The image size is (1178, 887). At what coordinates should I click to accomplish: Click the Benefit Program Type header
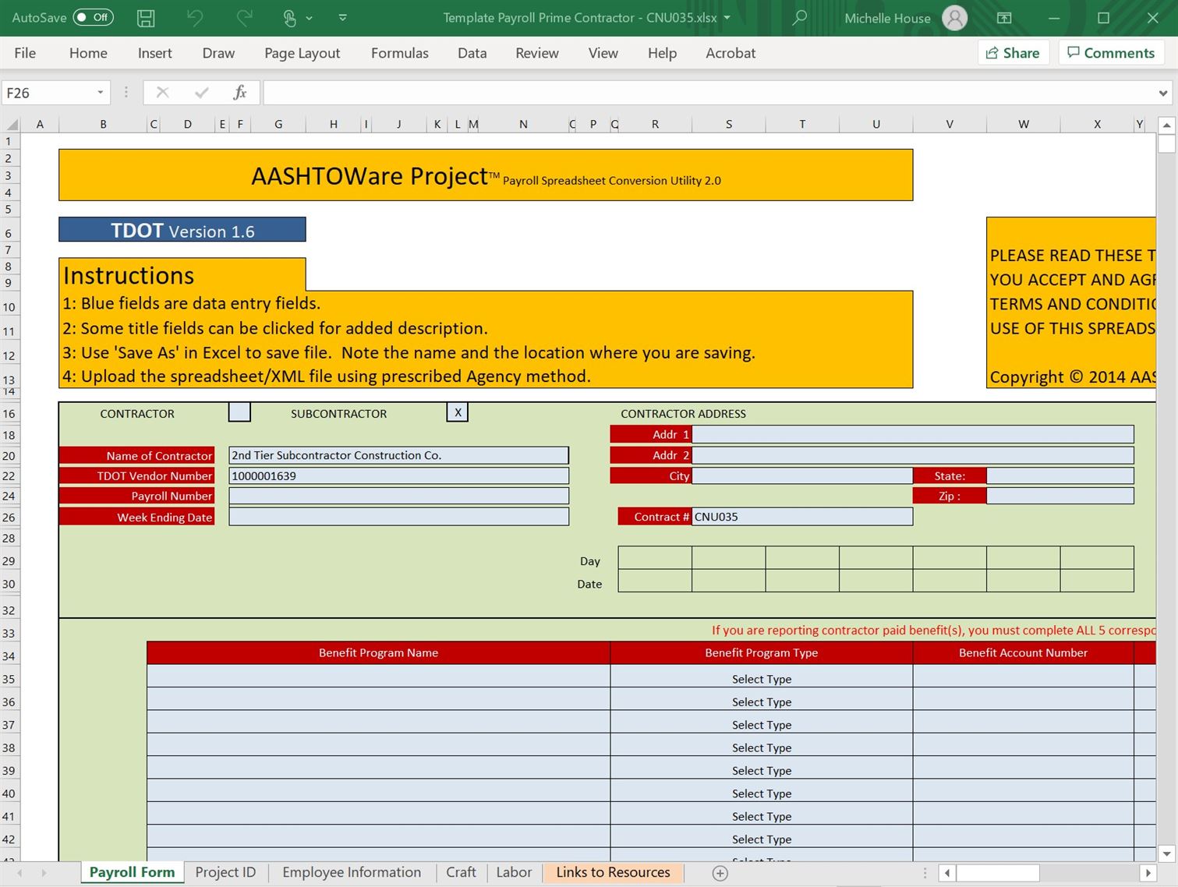pos(762,652)
